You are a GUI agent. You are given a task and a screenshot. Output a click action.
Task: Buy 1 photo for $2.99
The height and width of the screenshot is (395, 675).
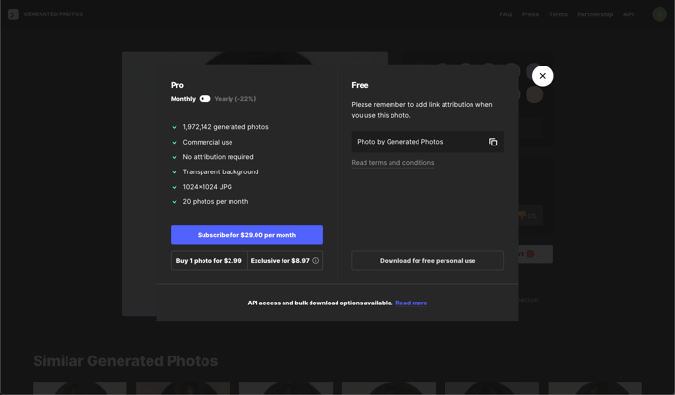coord(209,261)
